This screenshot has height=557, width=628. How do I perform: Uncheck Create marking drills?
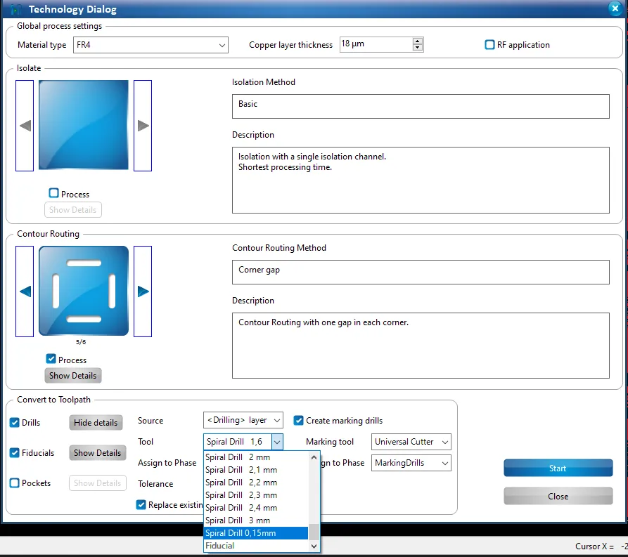pos(298,421)
